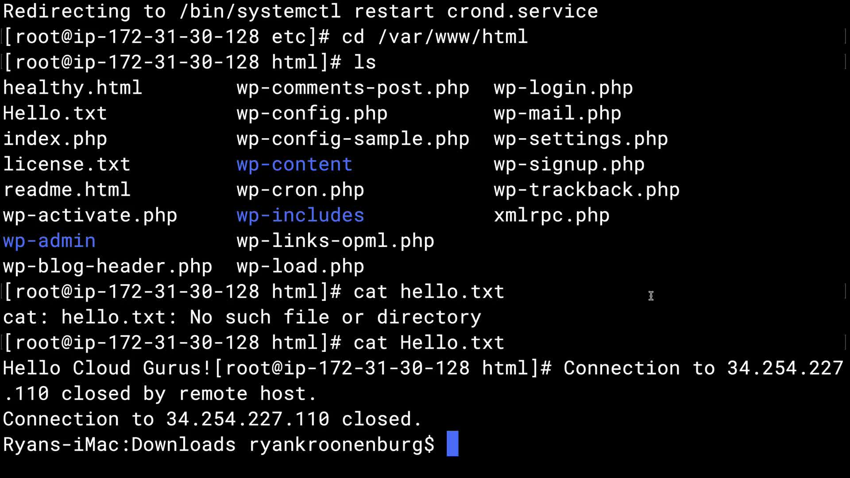Click the "No such file or directory" error
Viewport: 850px width, 478px height.
(x=335, y=317)
